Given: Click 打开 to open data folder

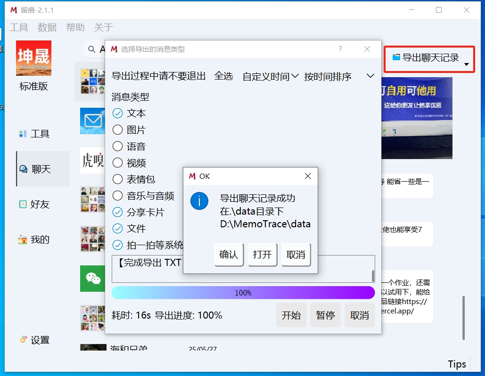Looking at the screenshot, I should point(262,255).
